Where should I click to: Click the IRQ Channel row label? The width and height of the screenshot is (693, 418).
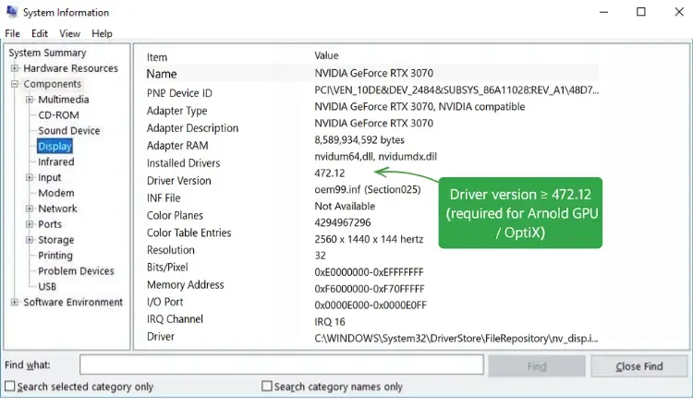coord(175,319)
